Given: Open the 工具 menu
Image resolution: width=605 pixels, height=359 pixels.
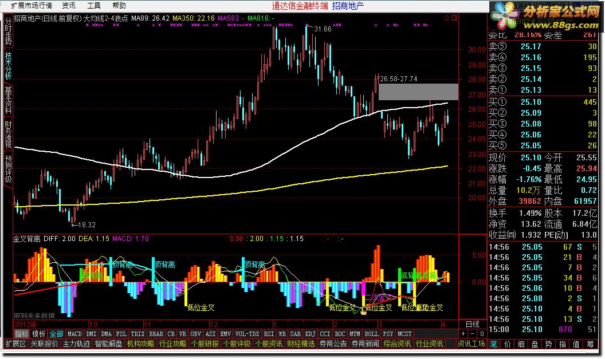Looking at the screenshot, I should click(94, 5).
